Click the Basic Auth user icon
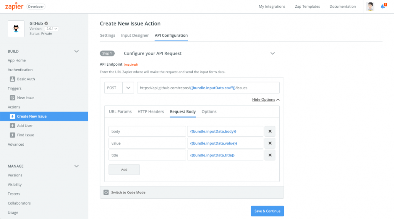The width and height of the screenshot is (394, 219). pyautogui.click(x=12, y=79)
